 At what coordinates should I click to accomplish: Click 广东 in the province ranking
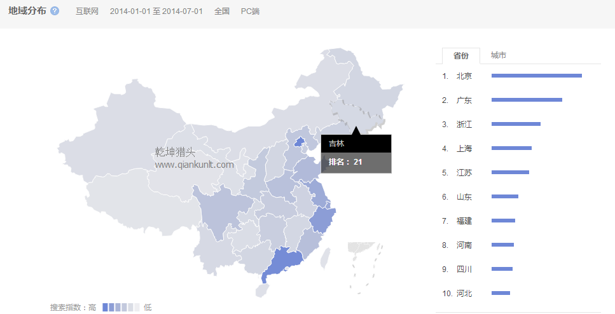point(464,100)
